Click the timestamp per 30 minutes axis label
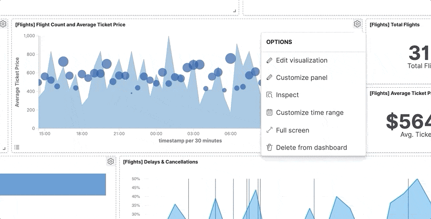This screenshot has height=219, width=431. 190,141
